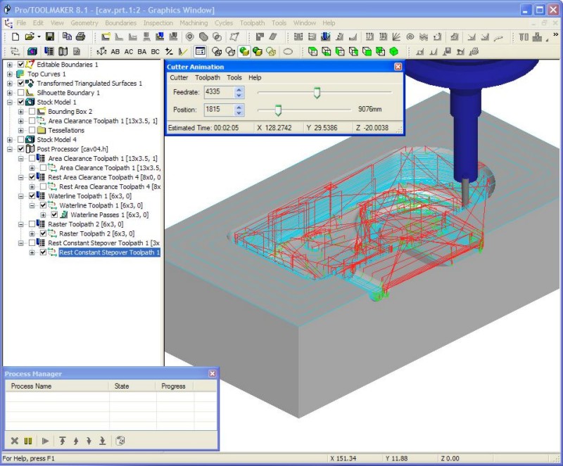Pause processes in Process Manager
This screenshot has height=466, width=563.
[x=28, y=441]
